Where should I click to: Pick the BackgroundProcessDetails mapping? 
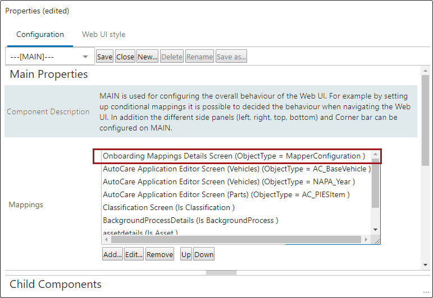point(190,220)
